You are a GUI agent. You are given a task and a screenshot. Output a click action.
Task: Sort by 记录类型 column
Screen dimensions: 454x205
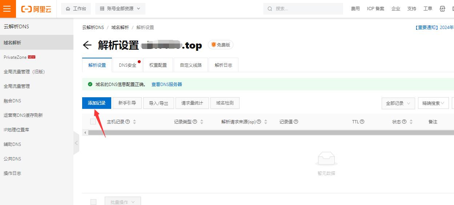(x=202, y=122)
